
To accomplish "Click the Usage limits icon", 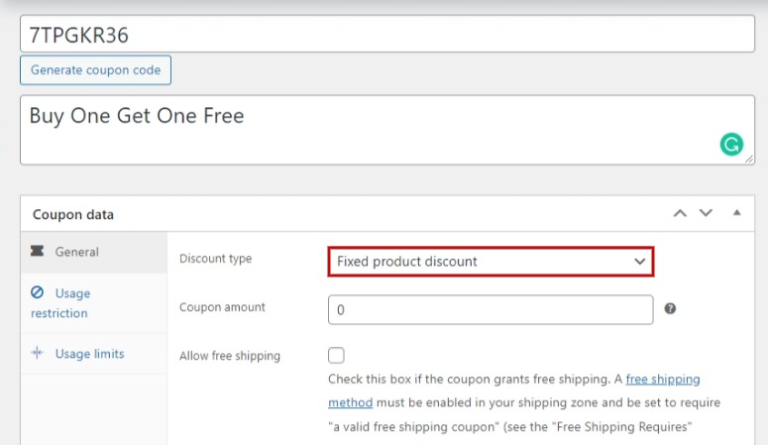I will [38, 353].
